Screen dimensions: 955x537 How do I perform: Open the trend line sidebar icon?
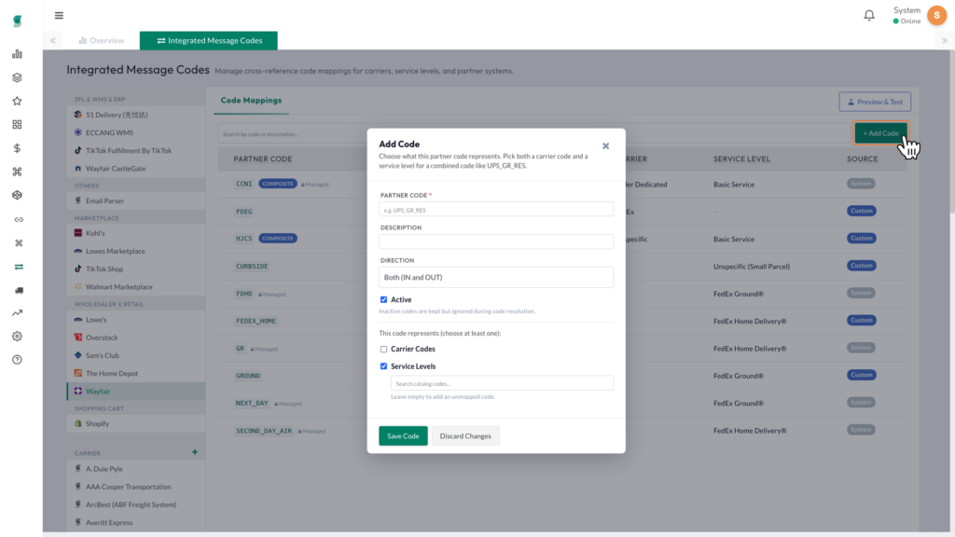17,313
